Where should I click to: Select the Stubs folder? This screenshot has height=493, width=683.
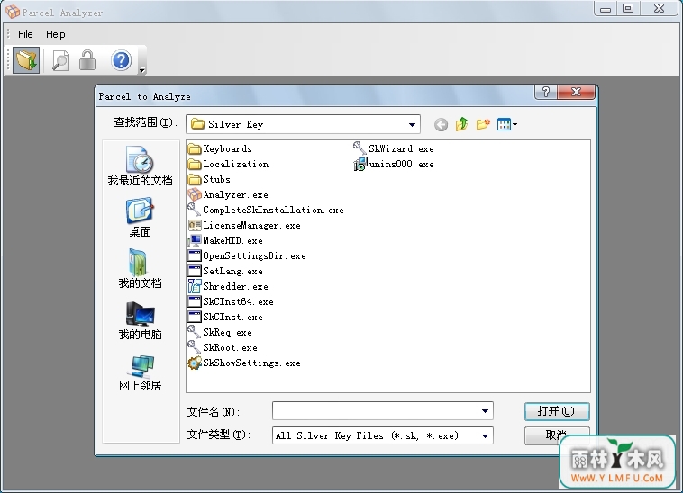[x=209, y=180]
